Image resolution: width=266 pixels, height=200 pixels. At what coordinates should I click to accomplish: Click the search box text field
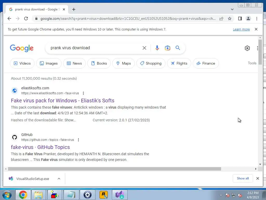click(x=95, y=48)
